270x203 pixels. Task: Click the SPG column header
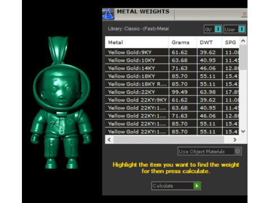231,42
